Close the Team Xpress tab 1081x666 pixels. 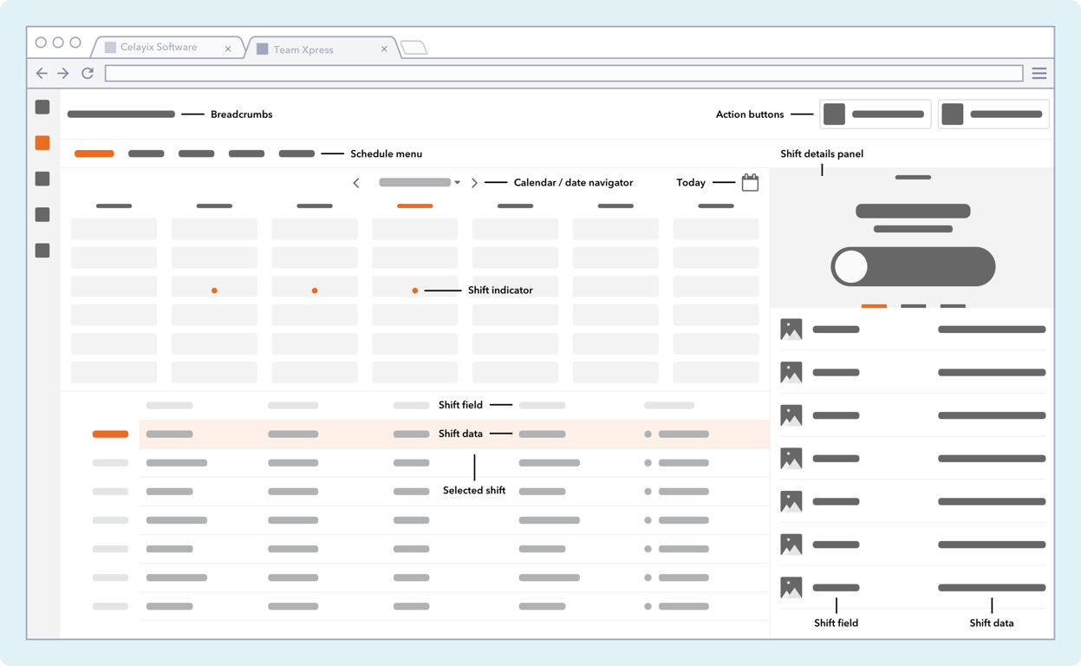pos(384,49)
